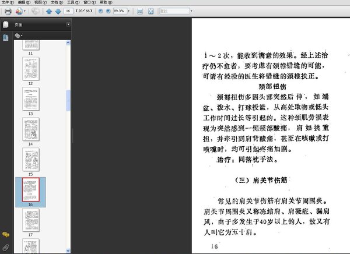Open the Find options dropdown arrow
350x254 pixels.
click(191, 11)
